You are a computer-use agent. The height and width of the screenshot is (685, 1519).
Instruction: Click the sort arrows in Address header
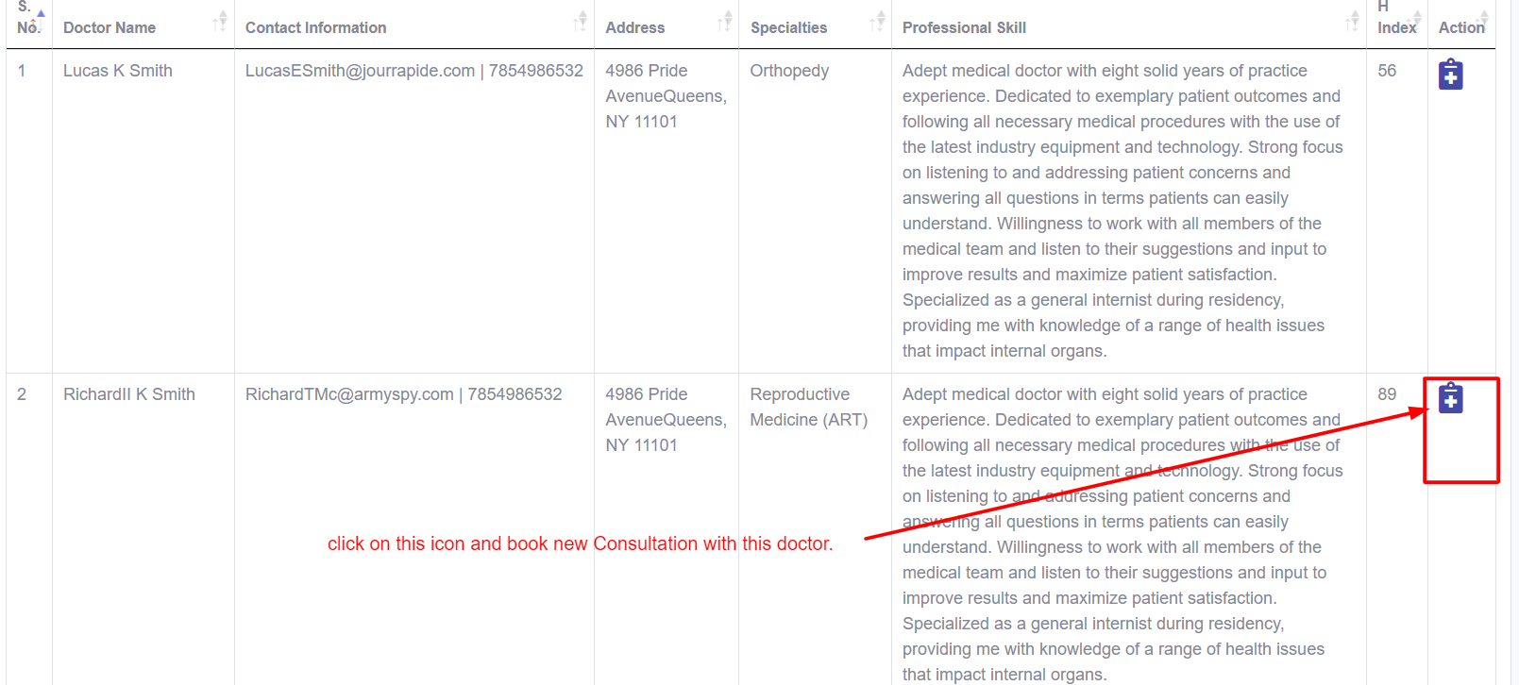(725, 21)
